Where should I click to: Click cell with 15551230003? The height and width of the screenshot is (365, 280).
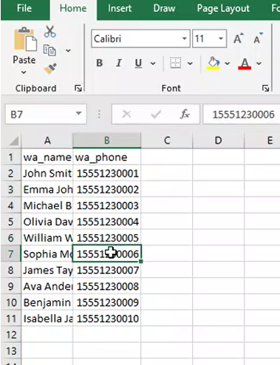[x=107, y=205]
